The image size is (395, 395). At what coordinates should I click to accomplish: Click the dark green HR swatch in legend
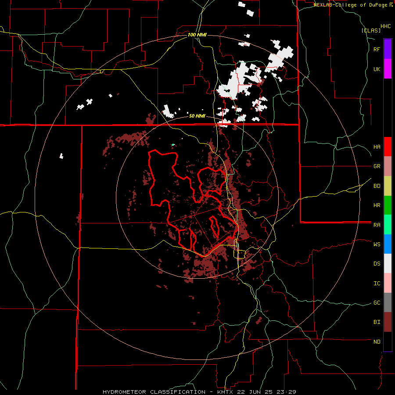388,205
